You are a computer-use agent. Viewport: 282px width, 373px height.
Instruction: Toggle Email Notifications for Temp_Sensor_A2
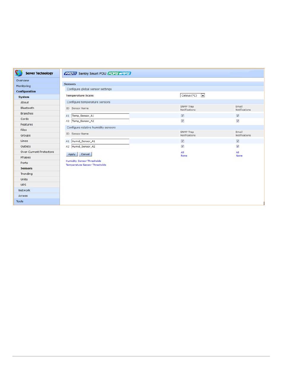(x=238, y=121)
